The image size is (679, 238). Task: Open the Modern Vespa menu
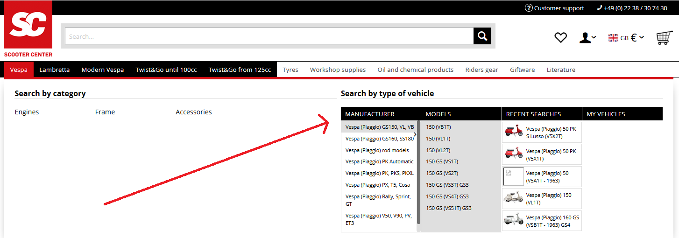click(103, 70)
